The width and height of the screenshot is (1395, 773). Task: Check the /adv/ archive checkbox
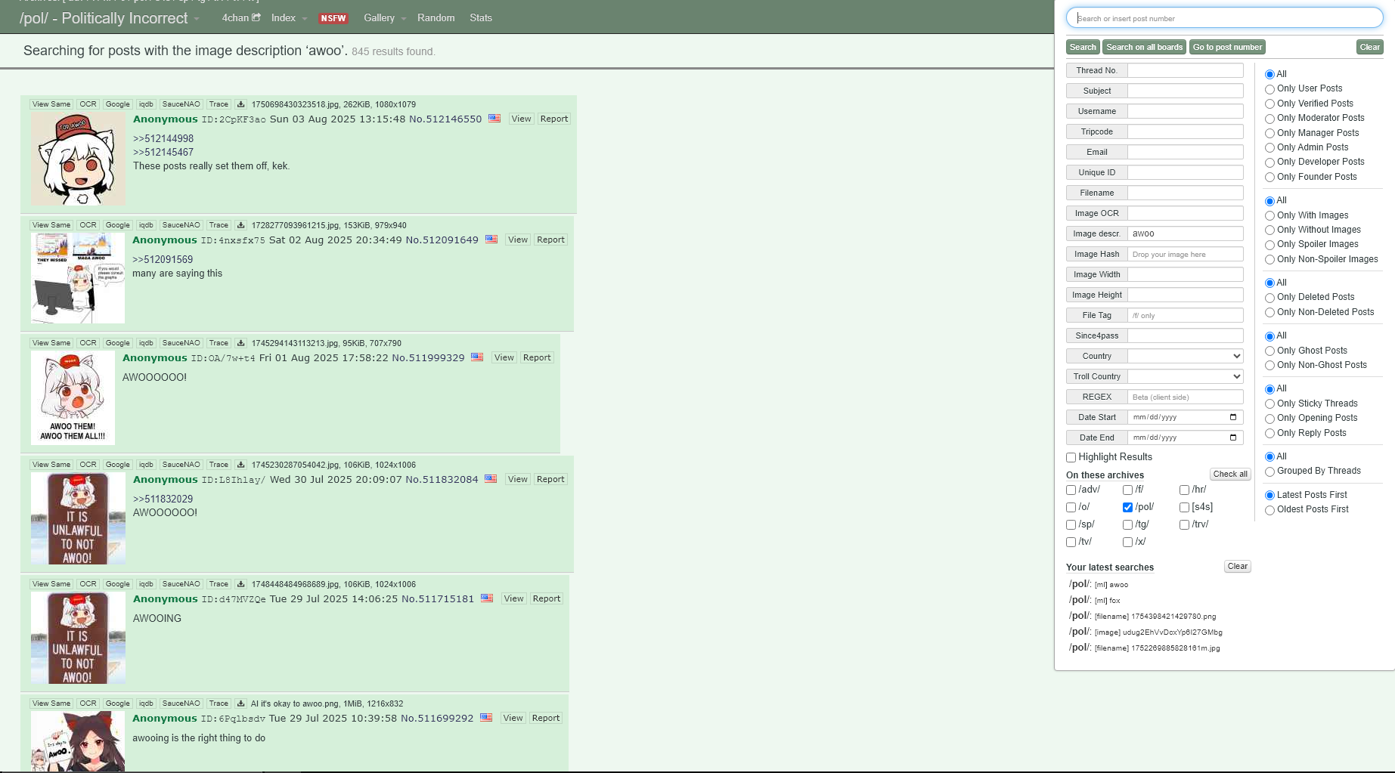pos(1071,490)
